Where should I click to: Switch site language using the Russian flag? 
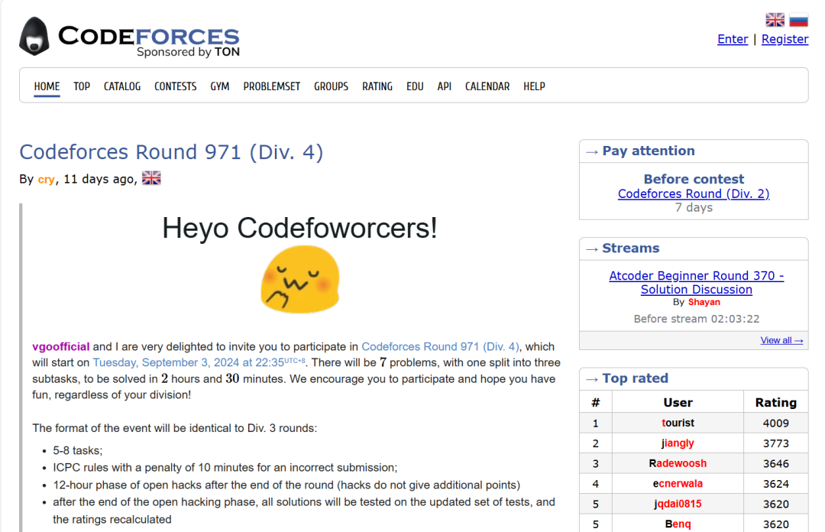coord(798,19)
